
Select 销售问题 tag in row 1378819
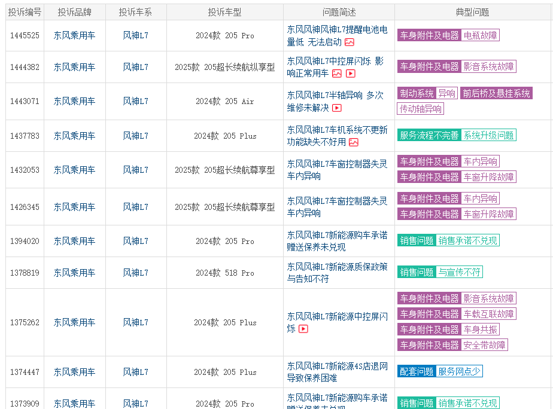tap(417, 272)
